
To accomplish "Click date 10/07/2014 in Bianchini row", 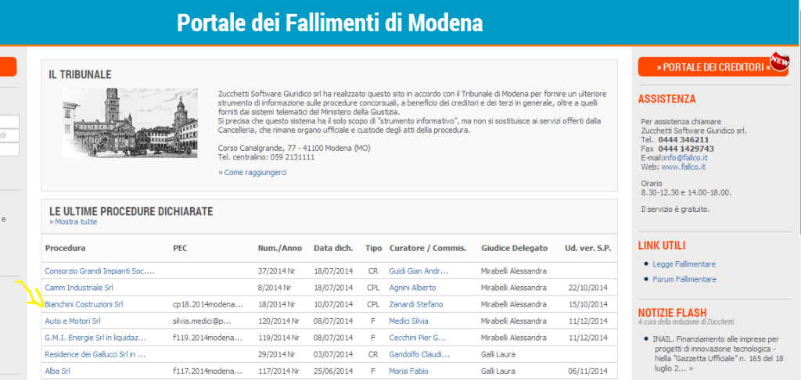I will 333,304.
